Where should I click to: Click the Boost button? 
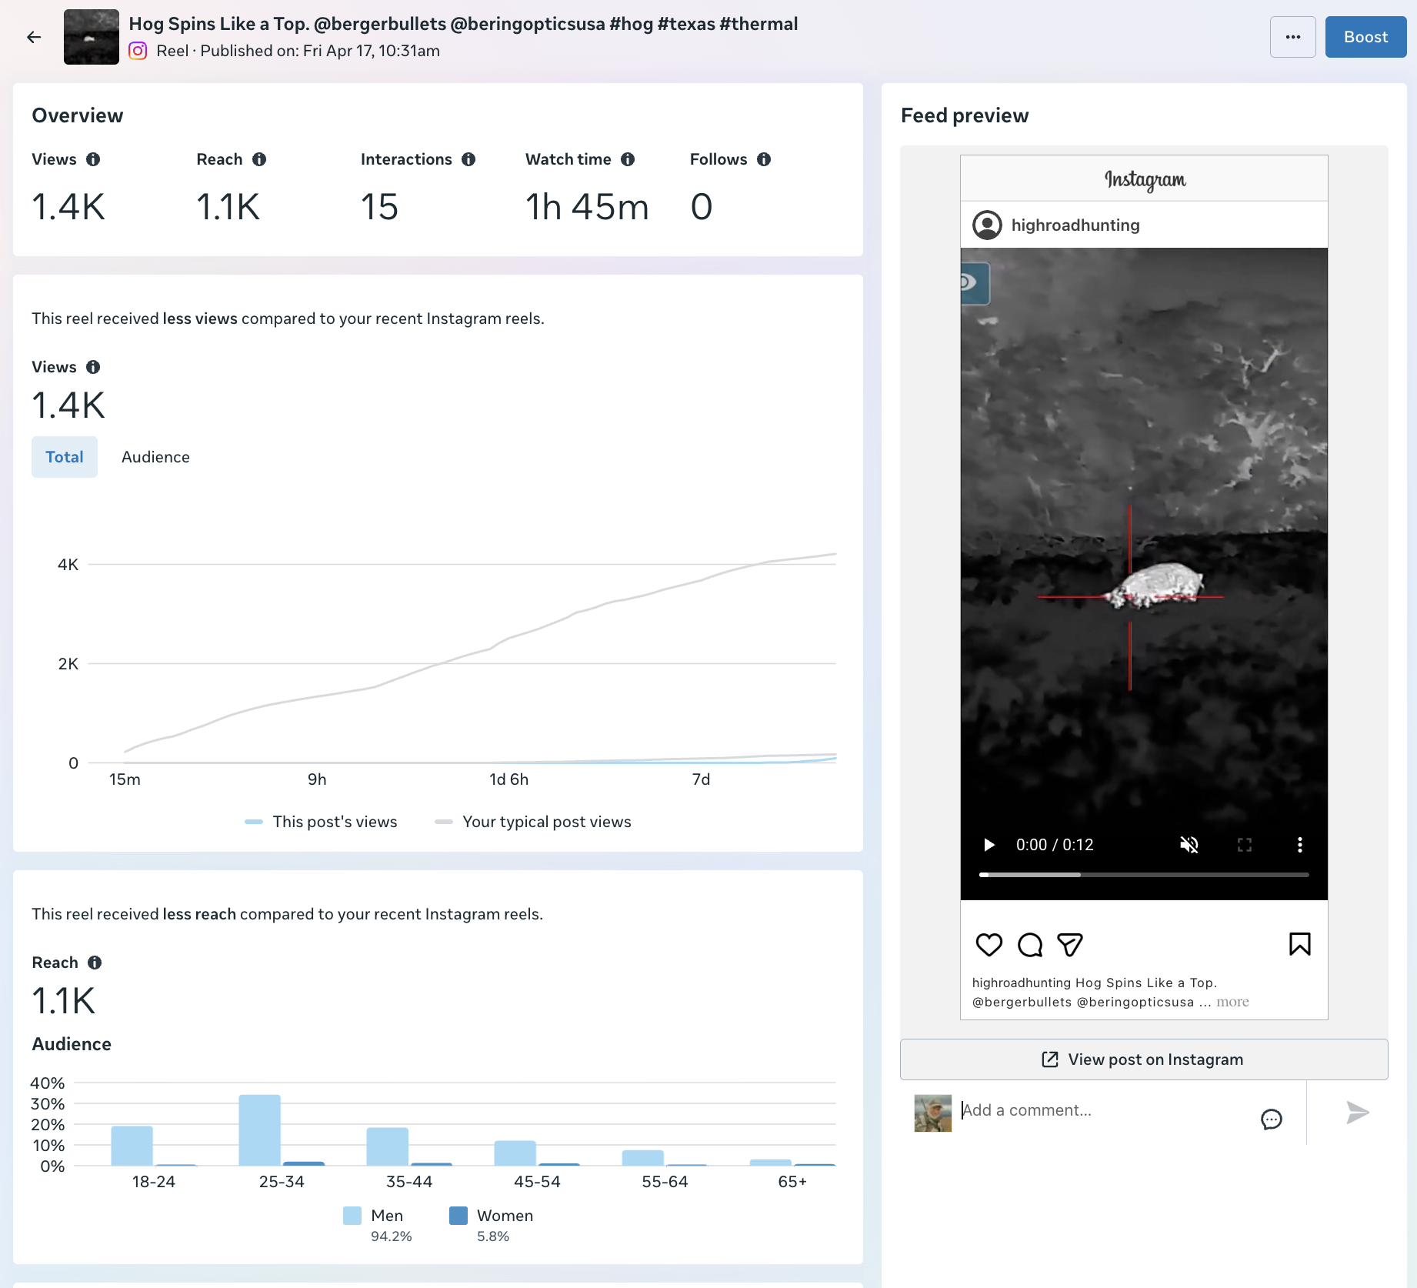click(1365, 37)
